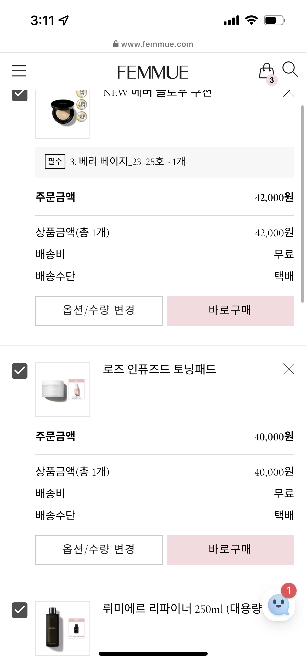The image size is (306, 662).
Task: Uncheck the 로즈 인퓨즈드 토닝패드 checkbox
Action: point(20,371)
